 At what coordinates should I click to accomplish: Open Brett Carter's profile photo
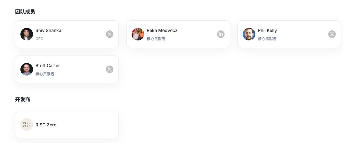tap(27, 69)
